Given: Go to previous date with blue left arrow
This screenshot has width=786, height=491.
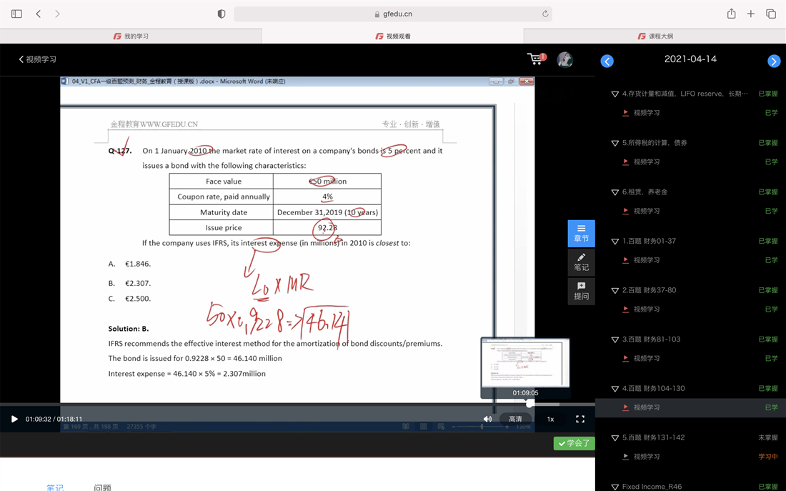Looking at the screenshot, I should click(607, 61).
